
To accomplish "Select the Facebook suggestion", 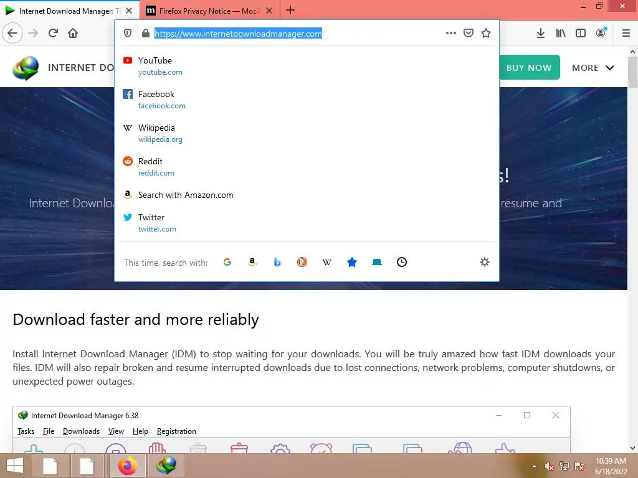I will 307,100.
